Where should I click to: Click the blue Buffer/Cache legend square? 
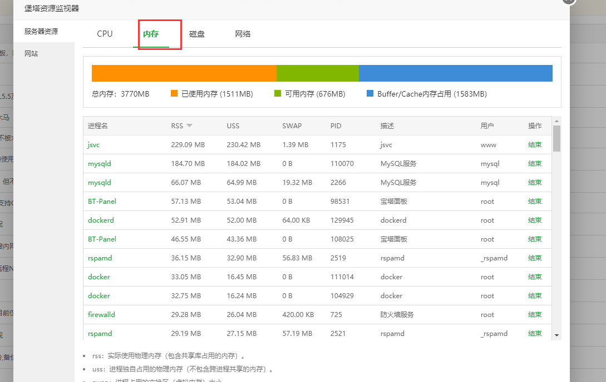coord(370,93)
